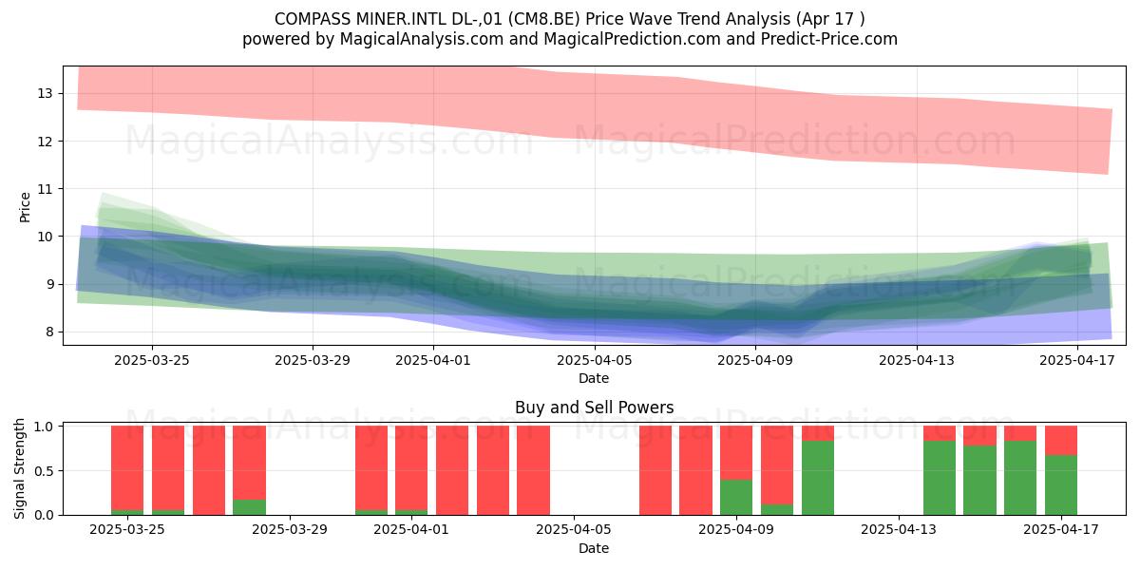
Task: Click the red bar at 2025-03-25
Action: (127, 468)
